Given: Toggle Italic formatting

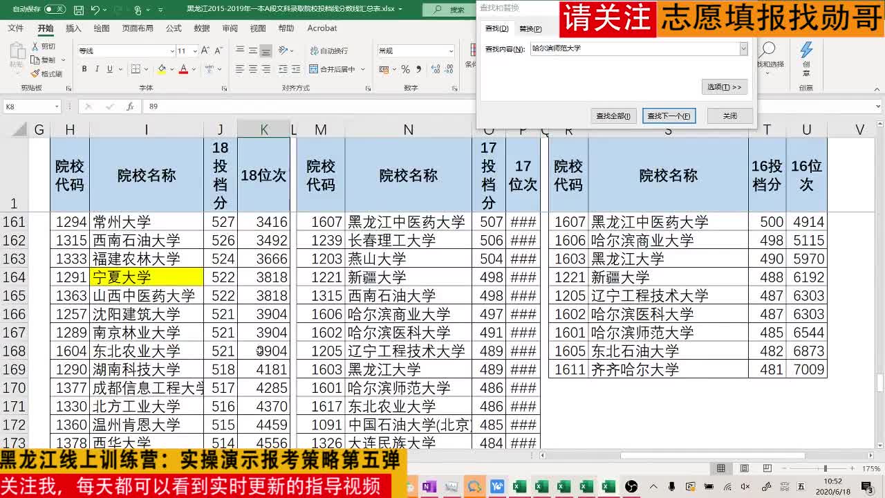Looking at the screenshot, I should [97, 69].
